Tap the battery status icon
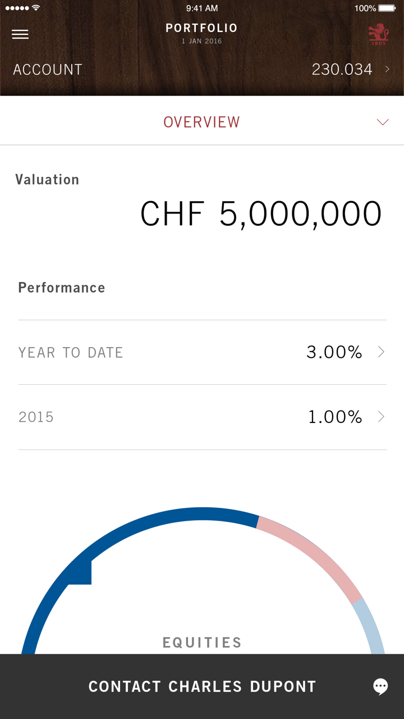The height and width of the screenshot is (719, 404). tap(387, 8)
